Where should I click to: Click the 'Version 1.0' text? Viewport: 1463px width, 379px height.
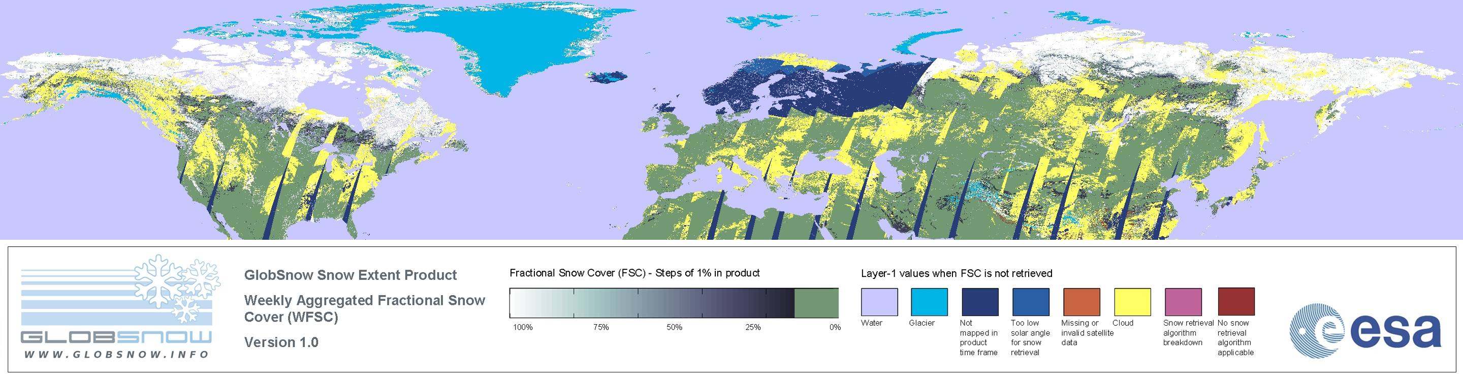click(x=281, y=342)
